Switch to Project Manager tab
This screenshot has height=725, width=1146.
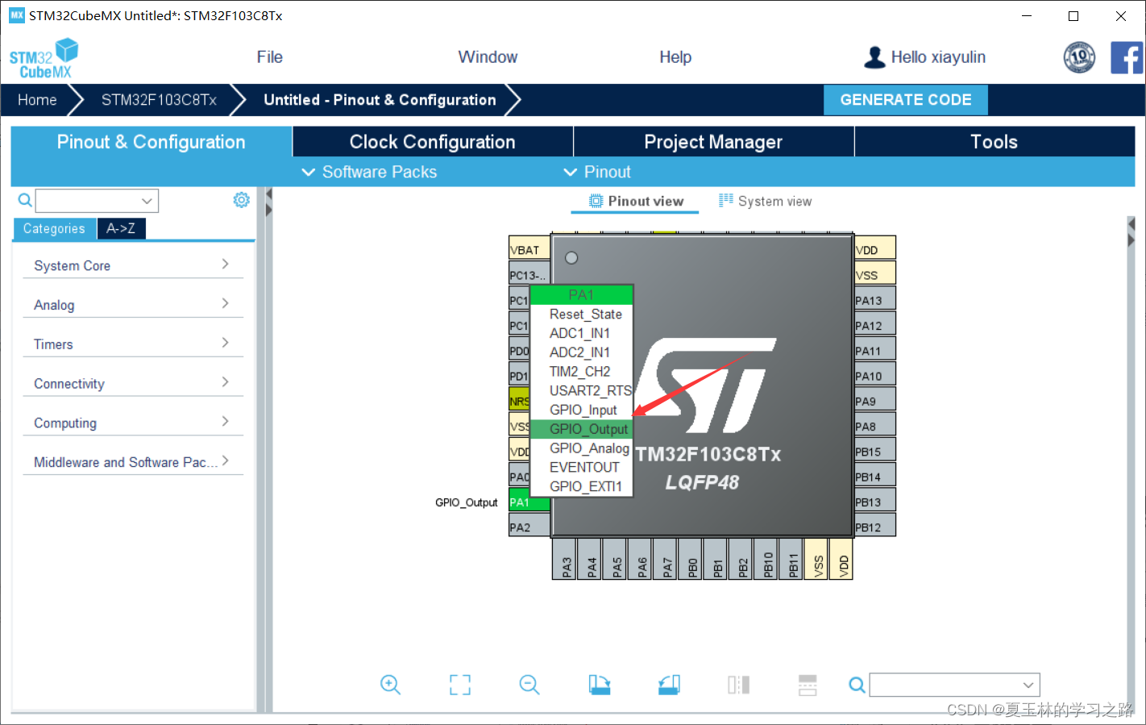click(x=713, y=142)
